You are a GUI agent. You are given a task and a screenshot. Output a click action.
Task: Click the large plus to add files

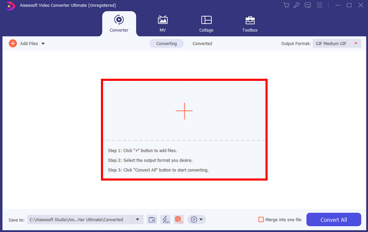184,111
